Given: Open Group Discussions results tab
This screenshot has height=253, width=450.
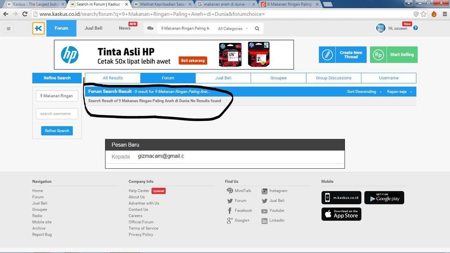Looking at the screenshot, I should click(334, 78).
